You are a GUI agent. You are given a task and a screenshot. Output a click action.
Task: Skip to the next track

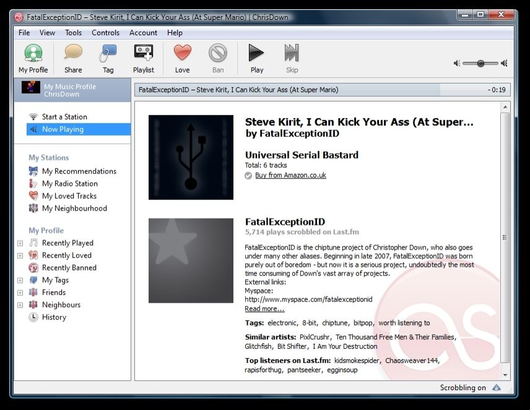(x=292, y=58)
